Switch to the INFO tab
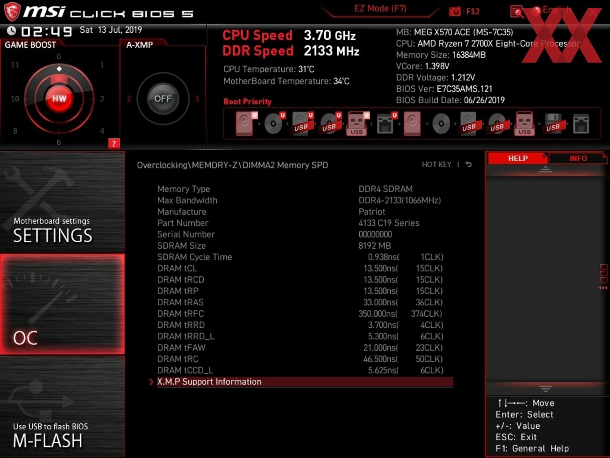The image size is (610, 458). click(x=578, y=158)
